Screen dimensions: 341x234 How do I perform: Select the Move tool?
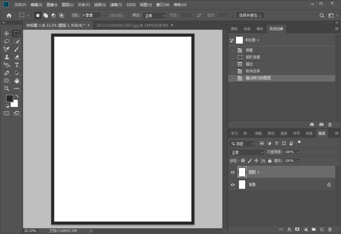[x=7, y=33]
